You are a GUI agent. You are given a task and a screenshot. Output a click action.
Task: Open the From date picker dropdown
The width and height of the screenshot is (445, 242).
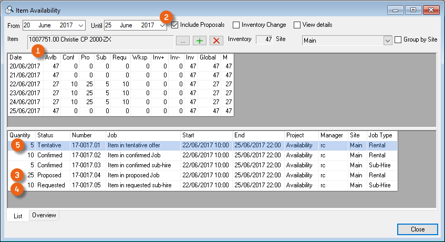81,25
